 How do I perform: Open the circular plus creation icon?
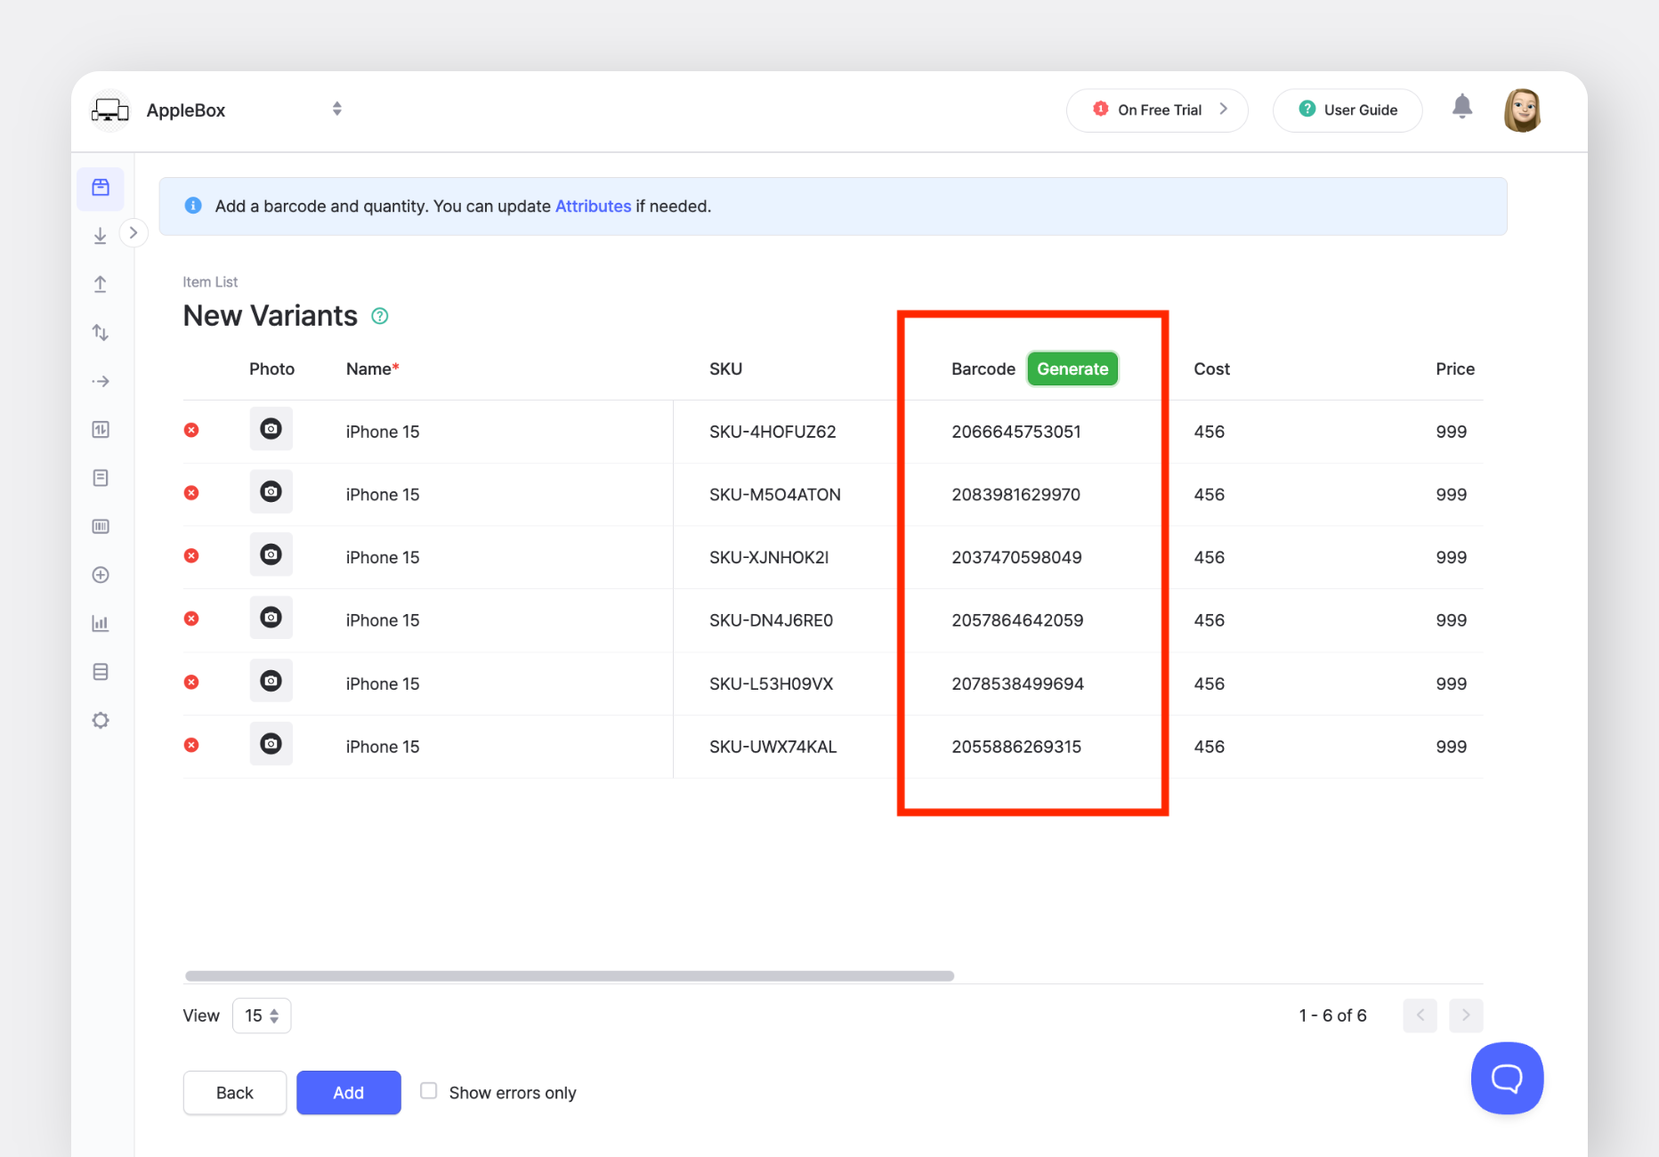[101, 574]
